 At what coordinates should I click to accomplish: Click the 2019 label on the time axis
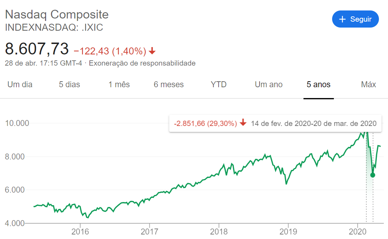pos(288,231)
